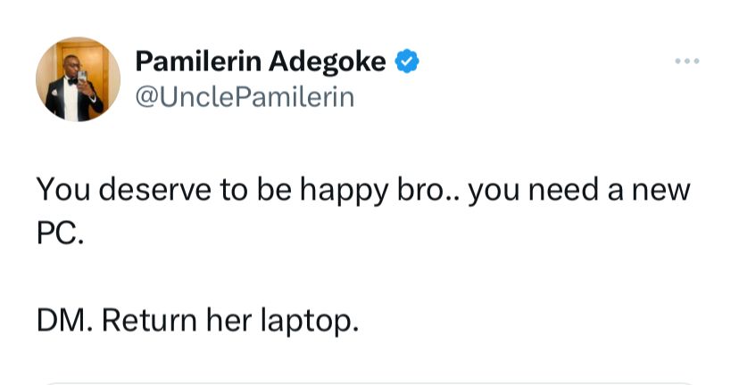Click the blue verified checkmark badge
The height and width of the screenshot is (385, 739).
pos(407,61)
